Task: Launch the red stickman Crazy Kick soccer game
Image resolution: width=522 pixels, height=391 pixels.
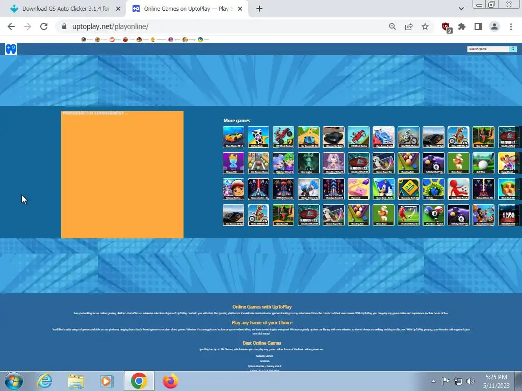Action: (x=458, y=189)
